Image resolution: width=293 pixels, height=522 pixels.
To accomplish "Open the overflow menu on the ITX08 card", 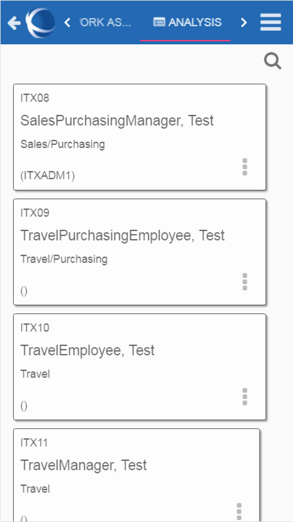I will pyautogui.click(x=244, y=167).
